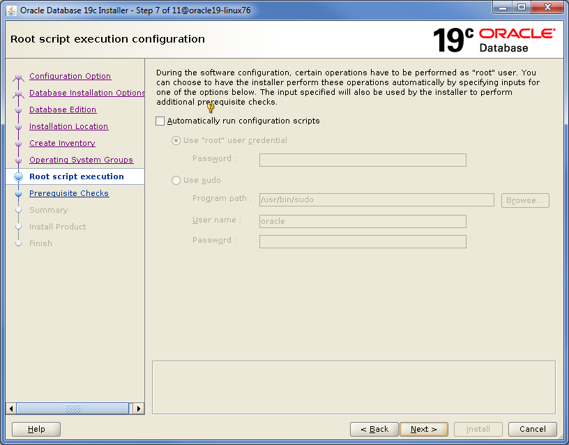Click the Root script execution step bullet
The height and width of the screenshot is (445, 569).
click(19, 177)
